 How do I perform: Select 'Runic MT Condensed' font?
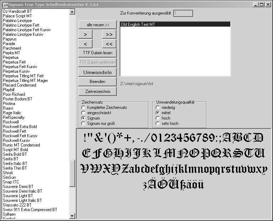pyautogui.click(x=21, y=145)
